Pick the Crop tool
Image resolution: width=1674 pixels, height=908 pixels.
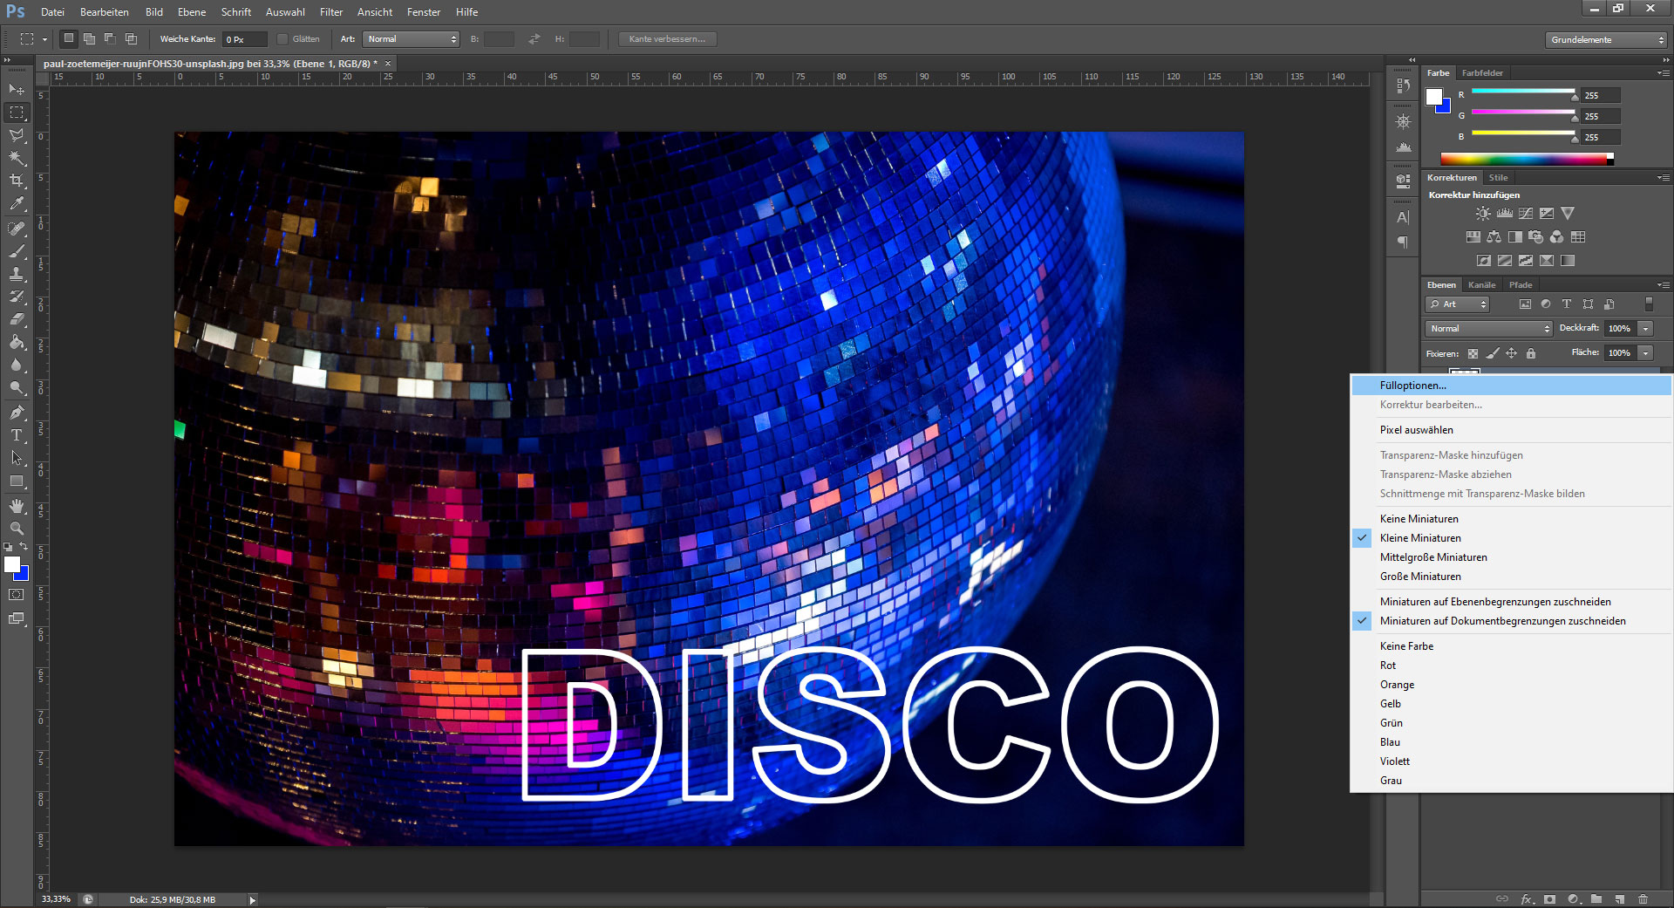[x=17, y=181]
